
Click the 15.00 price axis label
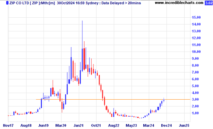(x=196, y=17)
